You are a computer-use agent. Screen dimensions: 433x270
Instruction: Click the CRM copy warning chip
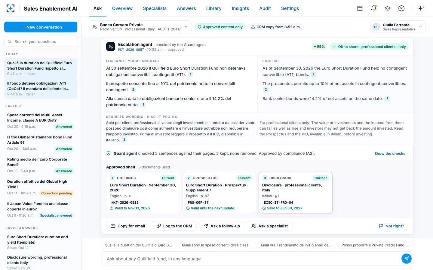pyautogui.click(x=276, y=27)
